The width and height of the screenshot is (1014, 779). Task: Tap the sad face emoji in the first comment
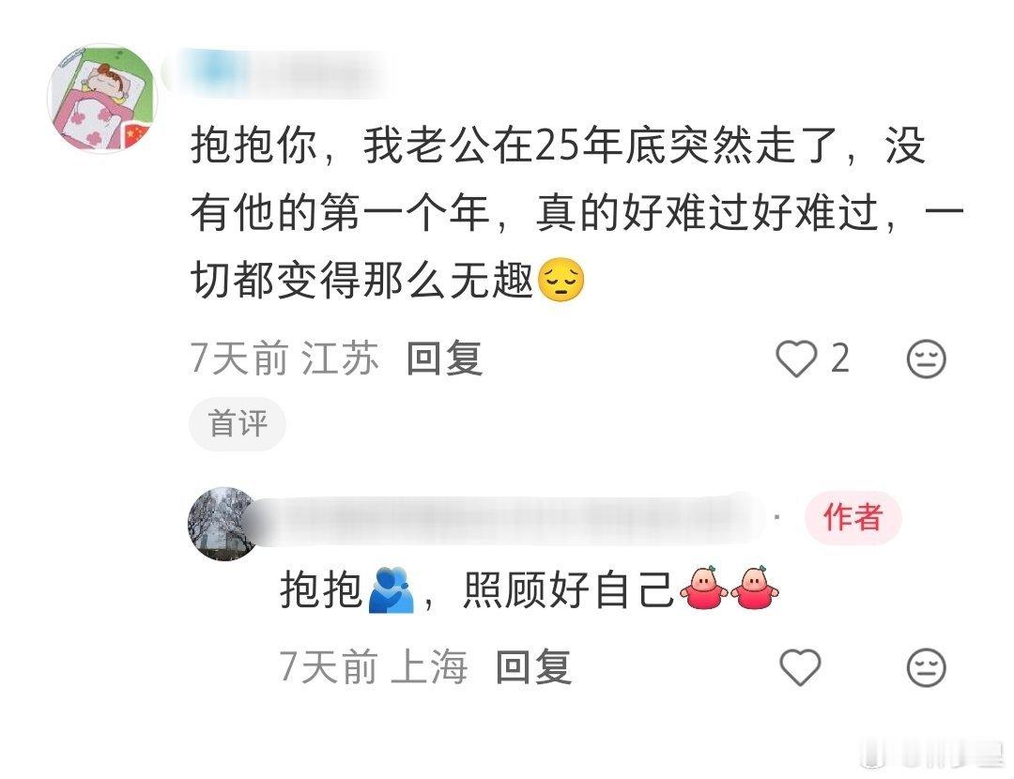pos(561,281)
